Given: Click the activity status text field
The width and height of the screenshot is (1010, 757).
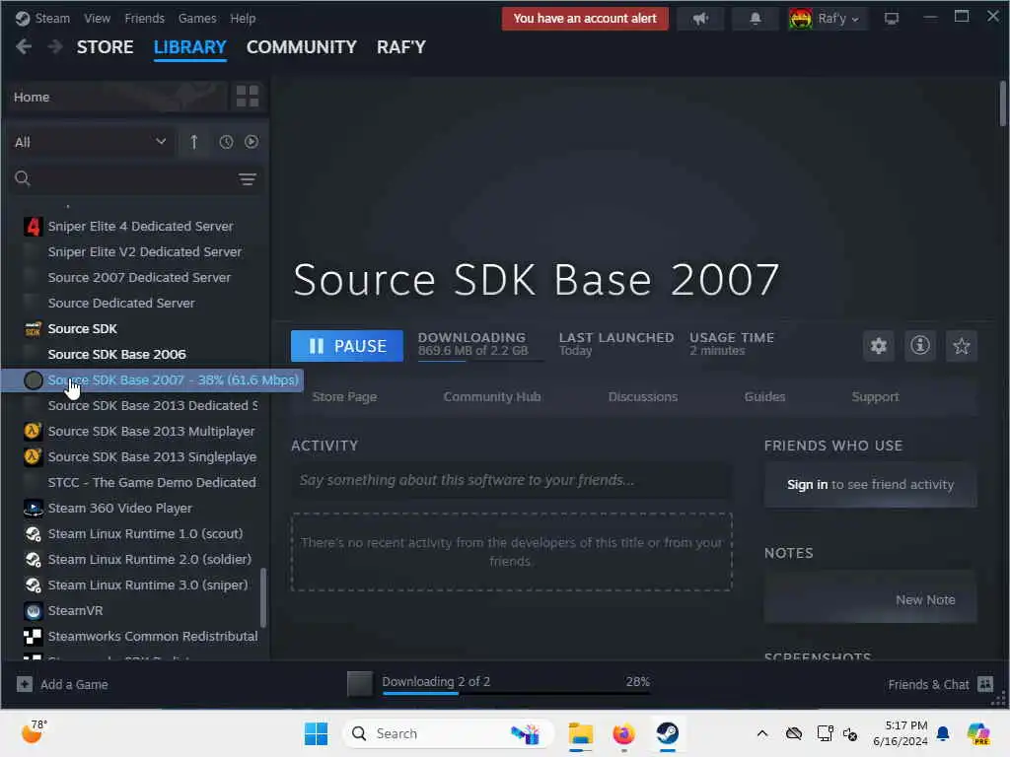Looking at the screenshot, I should [x=512, y=480].
